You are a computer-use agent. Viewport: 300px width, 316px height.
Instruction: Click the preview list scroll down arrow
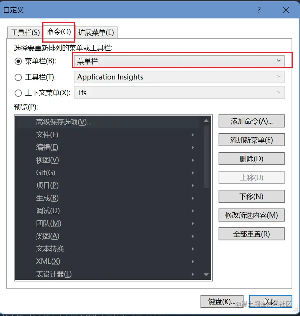coord(206,275)
